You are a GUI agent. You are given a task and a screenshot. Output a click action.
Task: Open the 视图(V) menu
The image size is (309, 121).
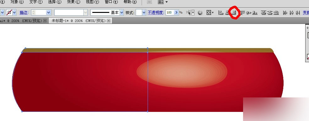(x=92, y=2)
